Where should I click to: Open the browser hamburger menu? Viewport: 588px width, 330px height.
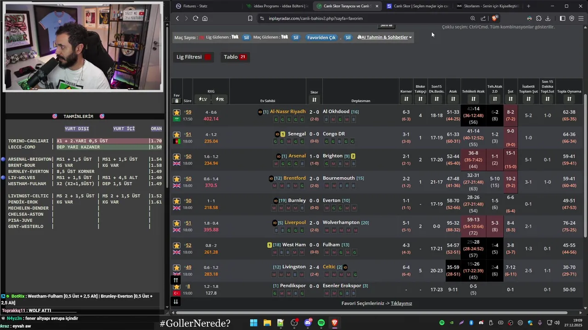pos(581,18)
